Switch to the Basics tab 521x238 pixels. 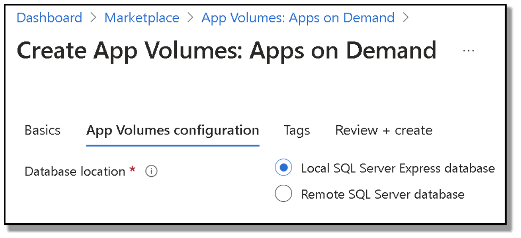click(42, 130)
